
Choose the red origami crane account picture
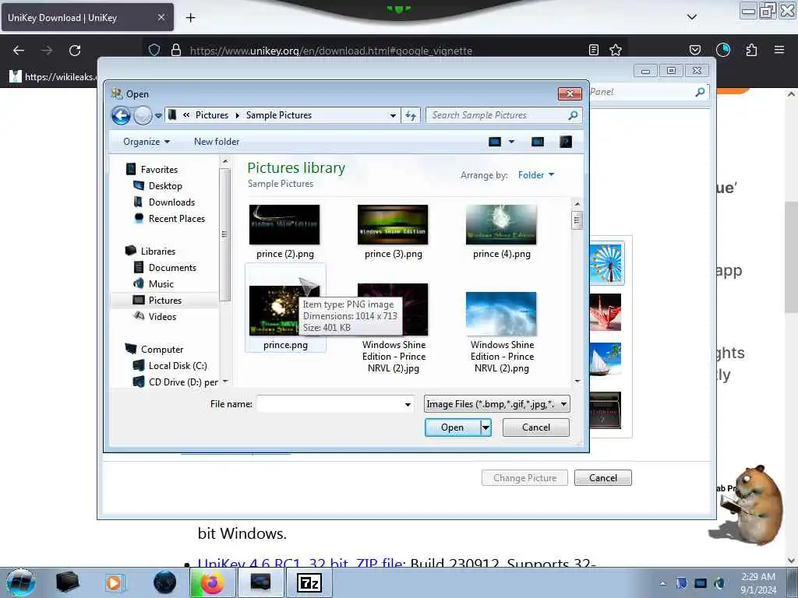(x=606, y=312)
